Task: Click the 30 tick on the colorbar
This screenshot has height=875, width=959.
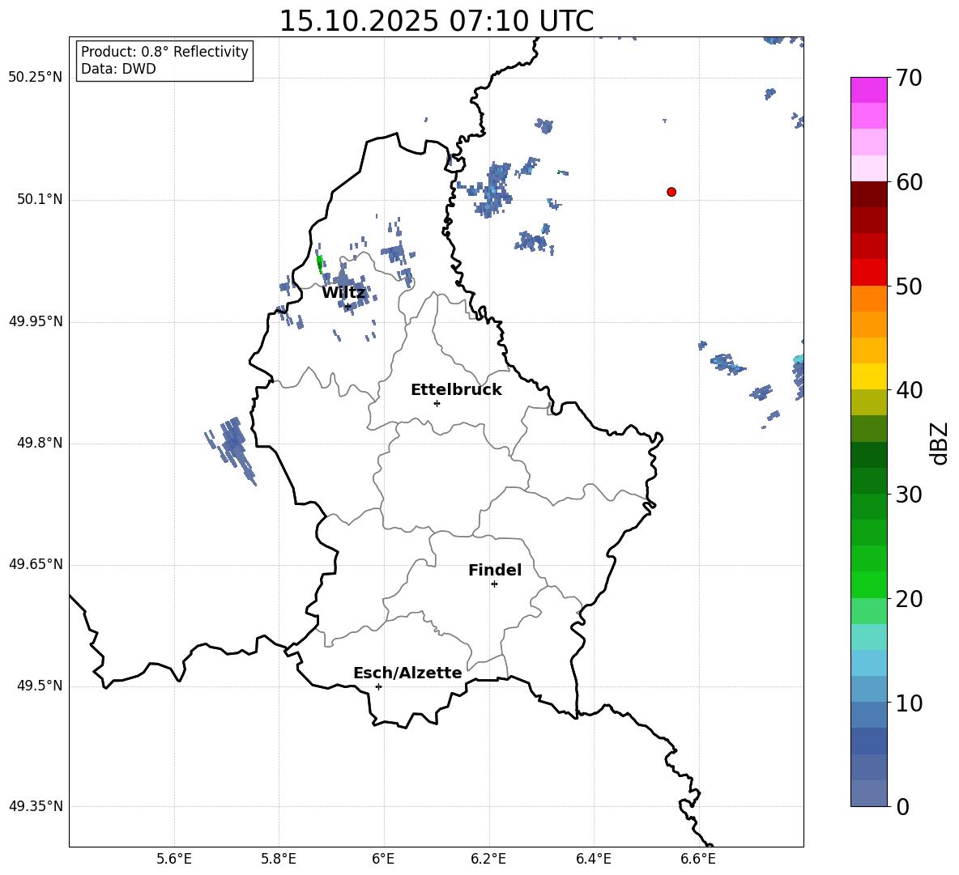Action: coord(909,495)
